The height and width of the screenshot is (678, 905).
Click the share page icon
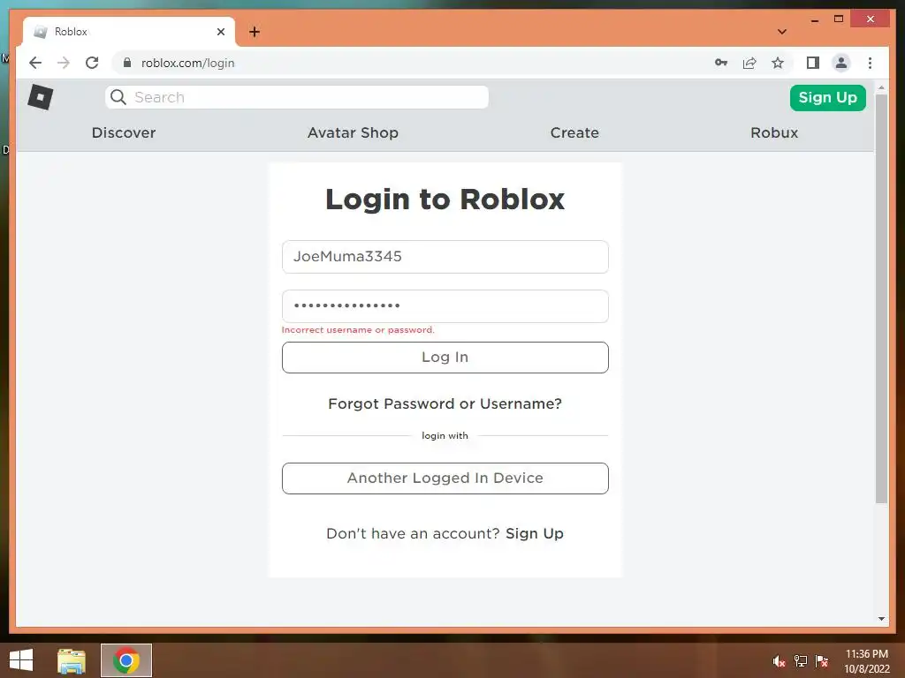click(749, 63)
